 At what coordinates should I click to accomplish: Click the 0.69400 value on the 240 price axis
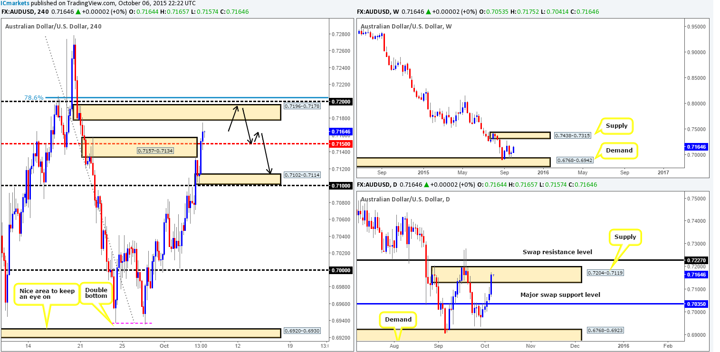coord(341,321)
